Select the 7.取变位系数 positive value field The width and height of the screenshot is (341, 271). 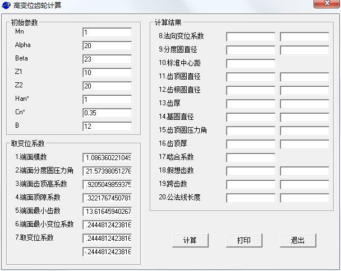[x=107, y=239]
